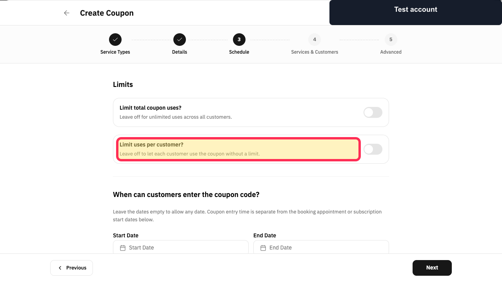The image size is (502, 282).
Task: Open the End Date picker field
Action: click(x=321, y=247)
